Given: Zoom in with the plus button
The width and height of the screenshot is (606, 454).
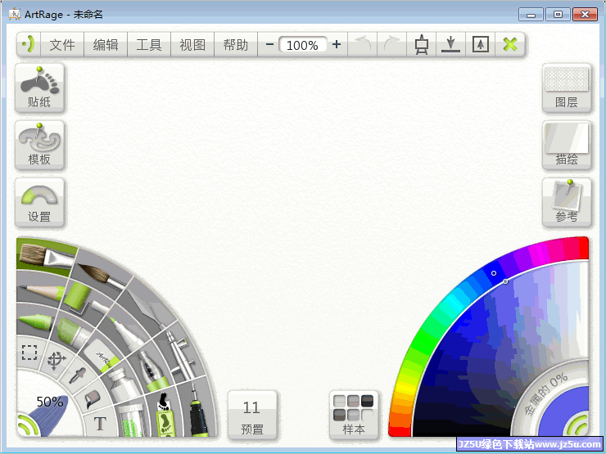Looking at the screenshot, I should click(337, 45).
